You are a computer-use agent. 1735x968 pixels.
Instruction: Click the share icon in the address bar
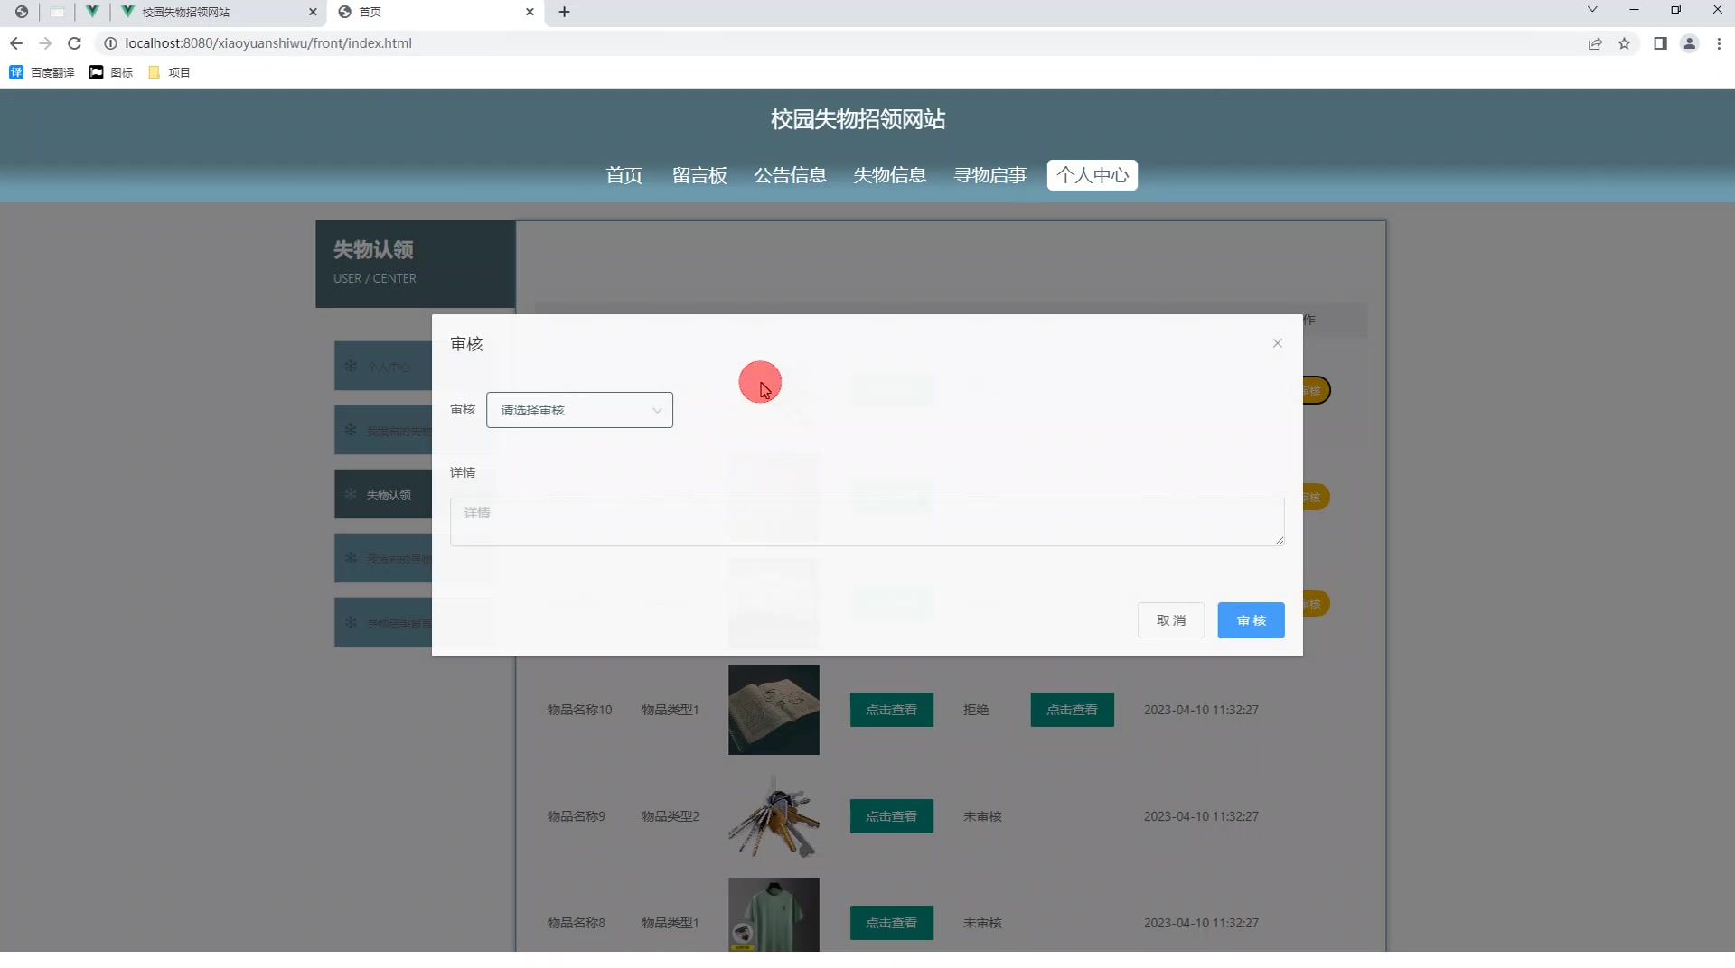pyautogui.click(x=1595, y=43)
